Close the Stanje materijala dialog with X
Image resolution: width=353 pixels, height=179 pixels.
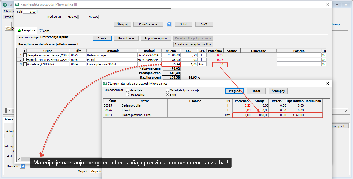[x=328, y=84]
